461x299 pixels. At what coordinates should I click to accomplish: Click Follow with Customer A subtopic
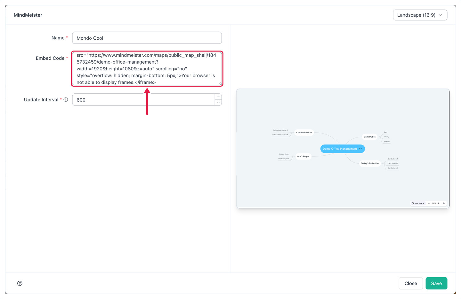(x=280, y=135)
